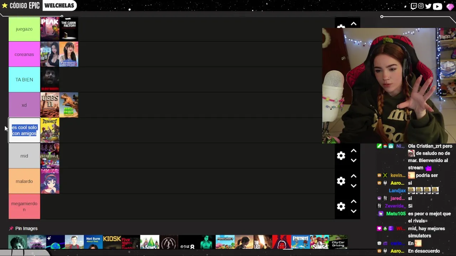Select the mid tier label

click(24, 156)
